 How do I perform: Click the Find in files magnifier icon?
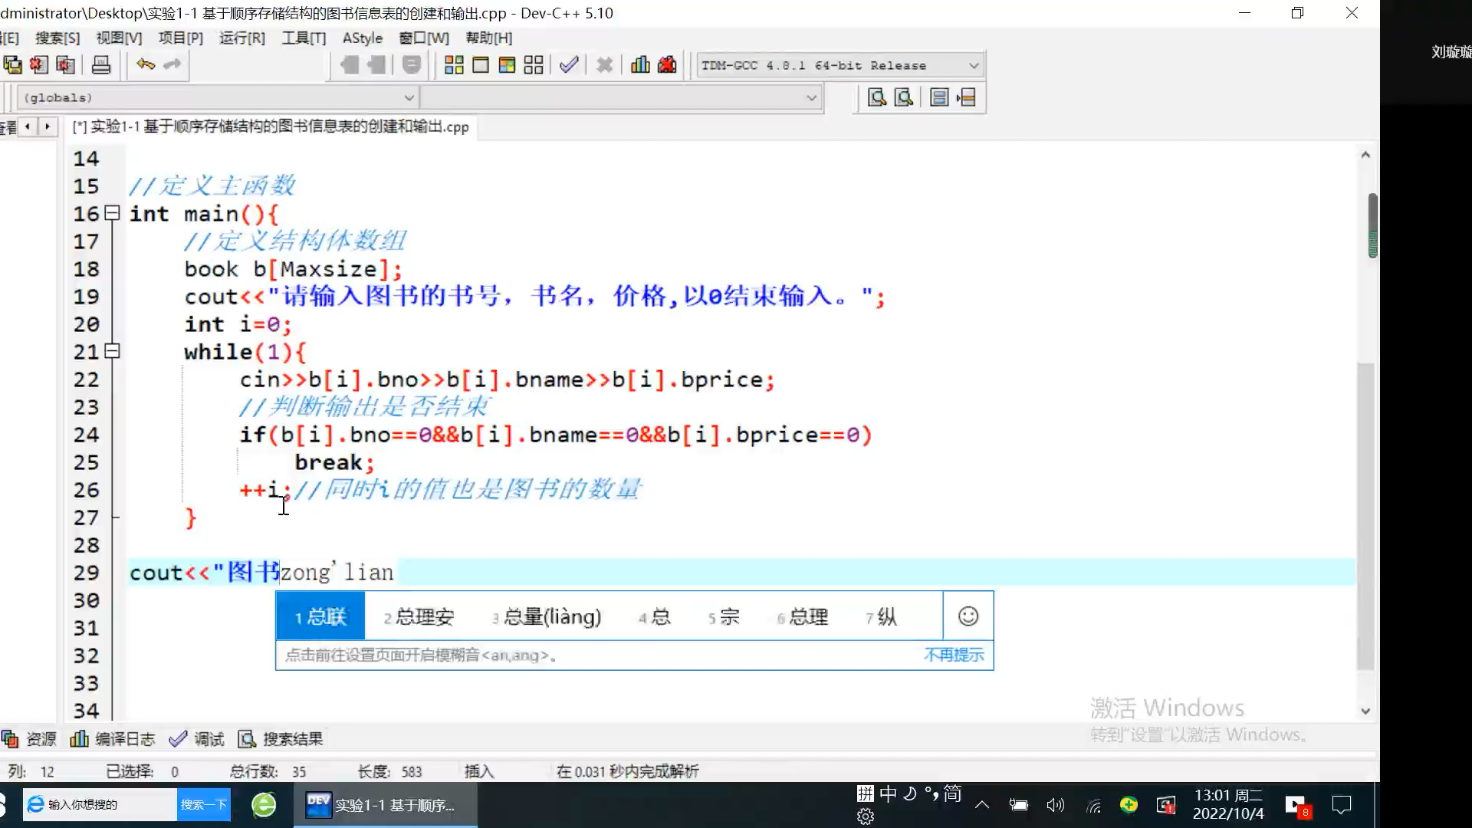(x=903, y=97)
